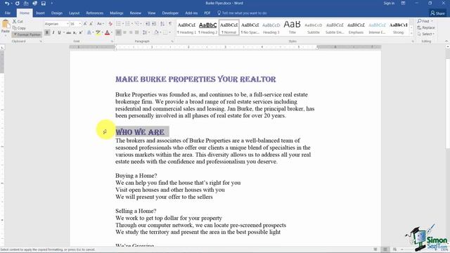The height and width of the screenshot is (253, 450).
Task: Apply superscript formatting
Action: tap(81, 33)
